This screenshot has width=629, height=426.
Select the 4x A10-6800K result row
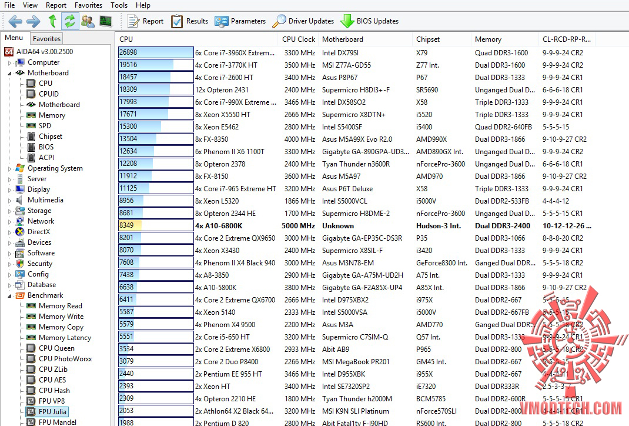[x=355, y=225]
